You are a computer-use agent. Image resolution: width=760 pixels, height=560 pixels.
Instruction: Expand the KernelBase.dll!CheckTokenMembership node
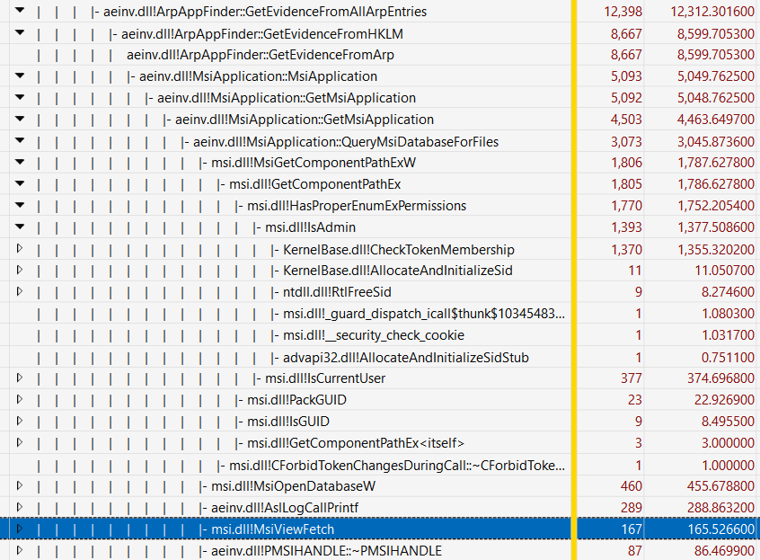pyautogui.click(x=20, y=249)
